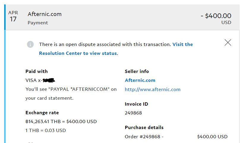Close the transaction details with the X
The height and width of the screenshot is (143, 245).
tap(228, 43)
